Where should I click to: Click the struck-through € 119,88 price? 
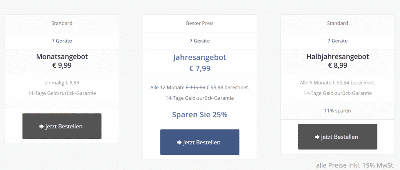(195, 88)
